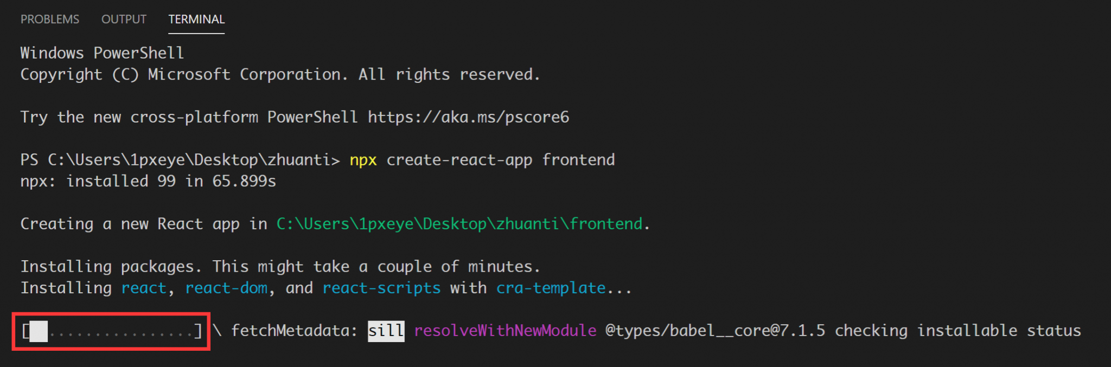Click the highlighted "sill" log label

click(x=386, y=331)
